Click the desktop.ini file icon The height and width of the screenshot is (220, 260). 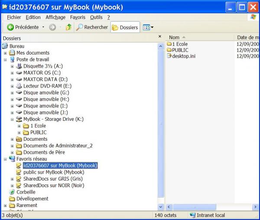click(x=169, y=56)
